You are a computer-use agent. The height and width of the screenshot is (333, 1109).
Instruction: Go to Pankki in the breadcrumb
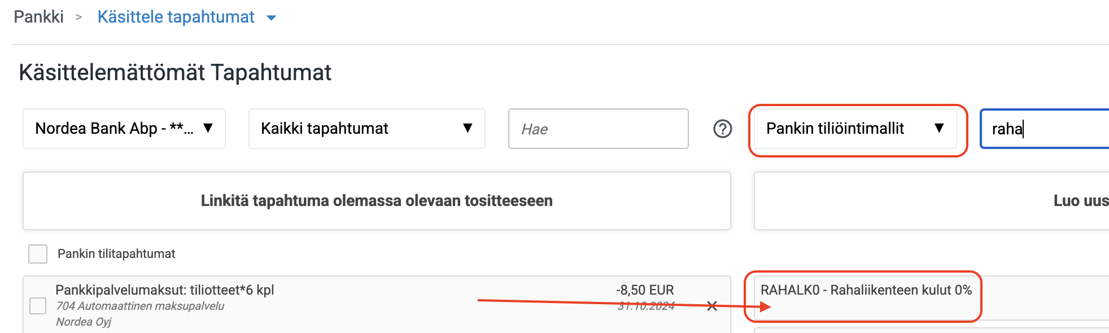[38, 17]
